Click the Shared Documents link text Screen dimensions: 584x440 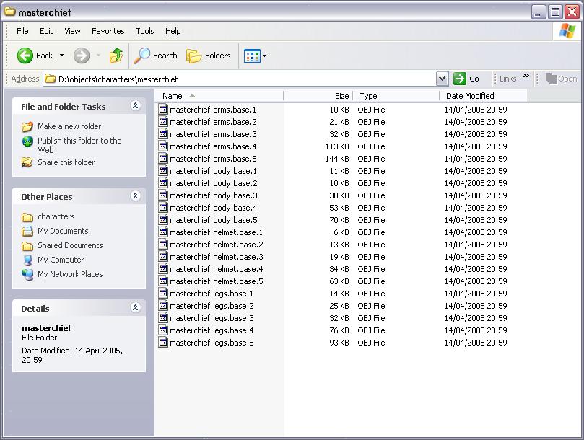[70, 245]
